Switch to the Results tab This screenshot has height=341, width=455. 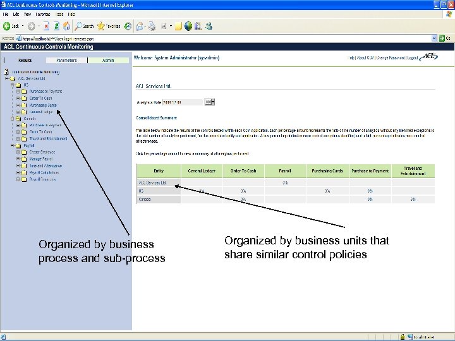click(25, 61)
